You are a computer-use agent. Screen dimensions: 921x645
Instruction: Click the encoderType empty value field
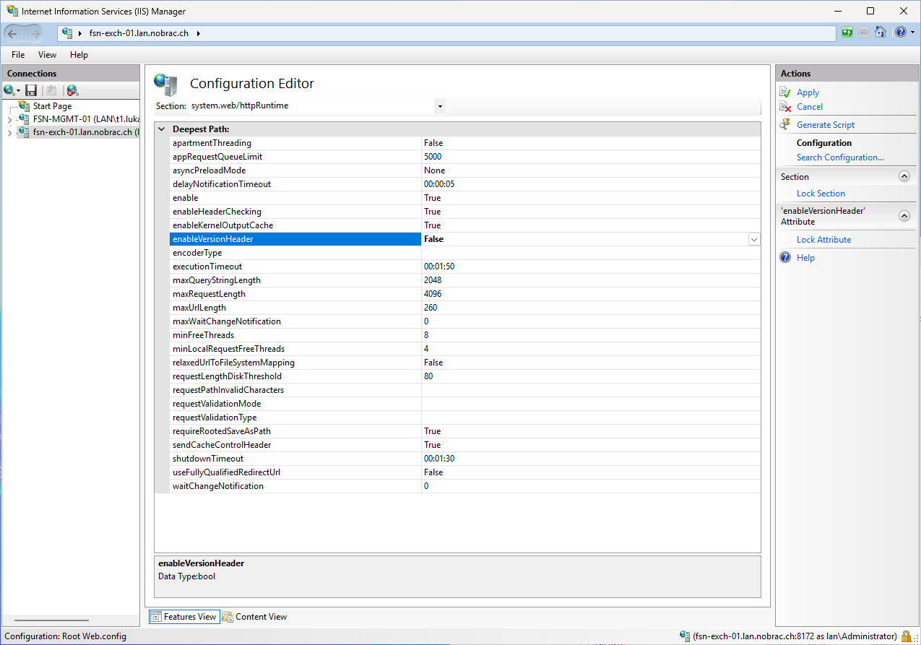(591, 253)
